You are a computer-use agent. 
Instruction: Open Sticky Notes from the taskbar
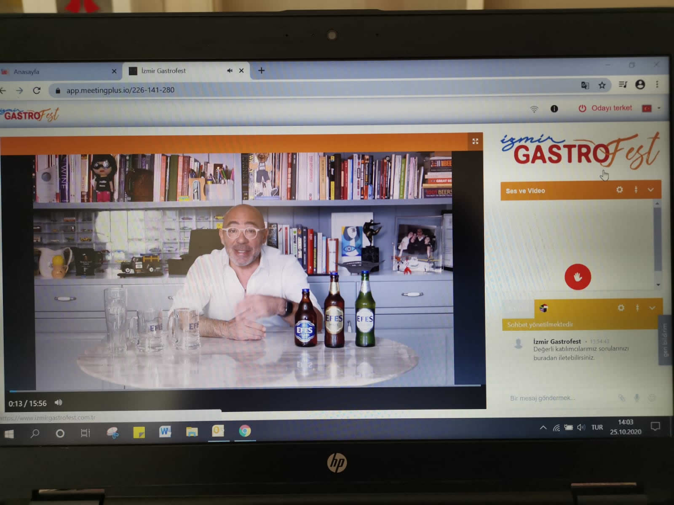click(139, 432)
